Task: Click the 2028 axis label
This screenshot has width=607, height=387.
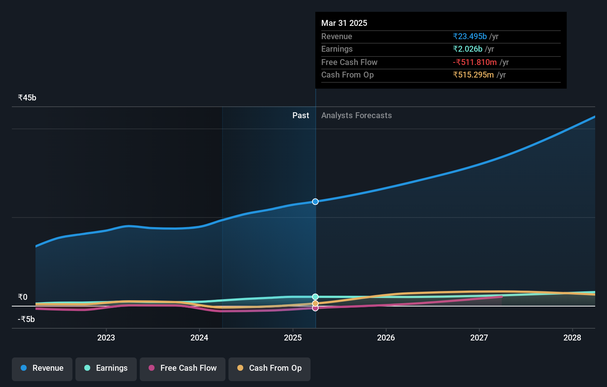Action: 572,338
